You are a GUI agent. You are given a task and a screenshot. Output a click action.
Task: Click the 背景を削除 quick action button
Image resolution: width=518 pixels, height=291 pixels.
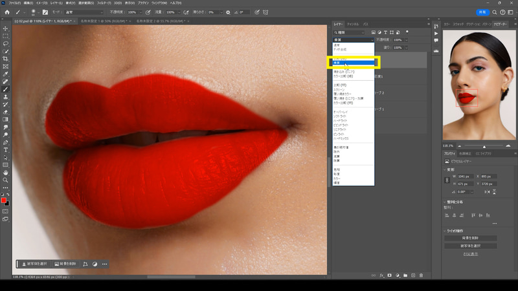[x=470, y=238]
